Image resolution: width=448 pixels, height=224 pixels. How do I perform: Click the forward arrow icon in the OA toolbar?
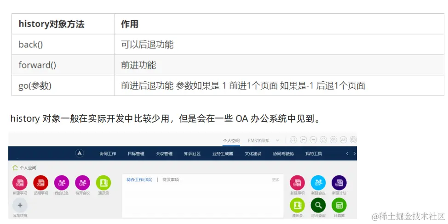pos(313,140)
